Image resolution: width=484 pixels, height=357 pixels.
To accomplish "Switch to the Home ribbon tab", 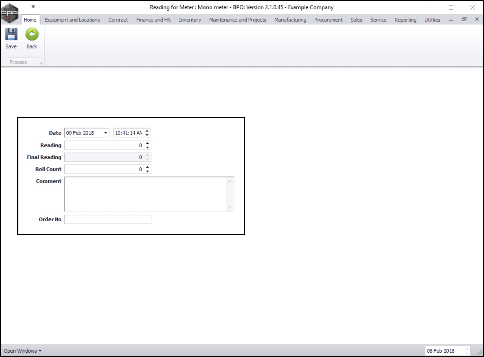I will (x=30, y=20).
